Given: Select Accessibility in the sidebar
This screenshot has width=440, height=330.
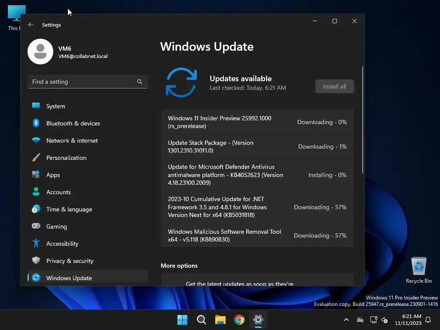Looking at the screenshot, I should 88,244.
